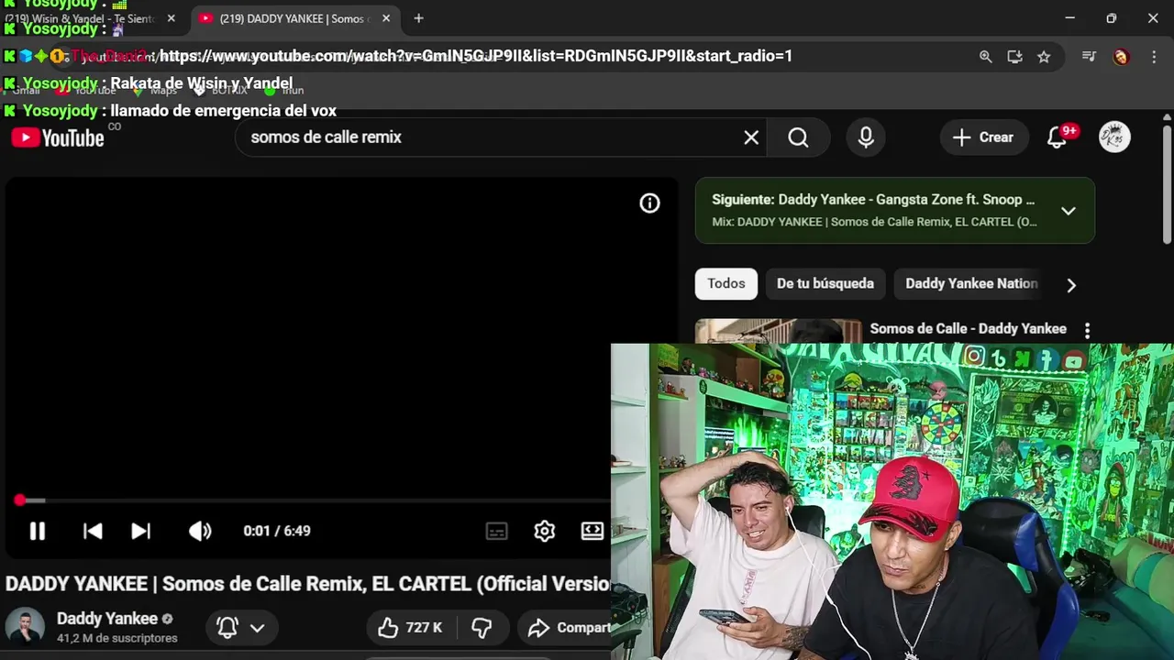Show more filter chips with the arrow
This screenshot has height=660, width=1174.
(x=1071, y=285)
